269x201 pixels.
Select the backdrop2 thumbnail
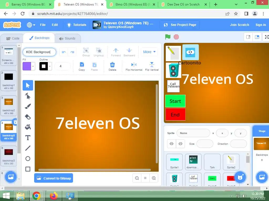tap(9, 106)
